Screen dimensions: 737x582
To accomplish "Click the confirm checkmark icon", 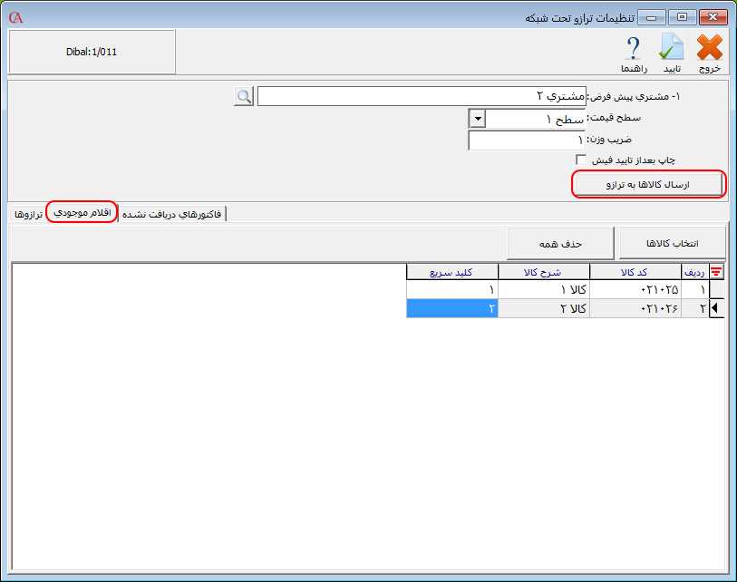I will click(672, 49).
